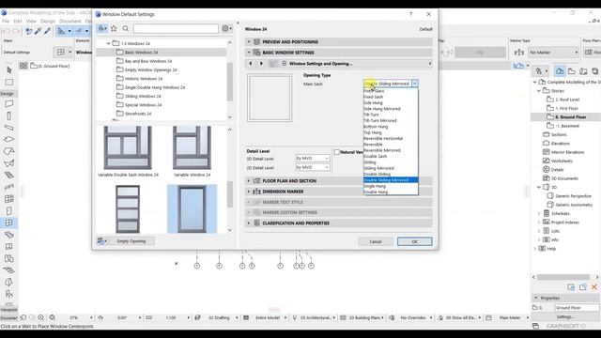
Task: Click the search magnifier icon in the dialog
Action: tap(125, 28)
